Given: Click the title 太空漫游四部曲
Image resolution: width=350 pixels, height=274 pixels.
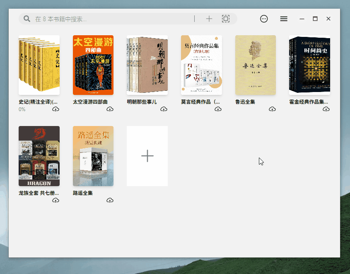Looking at the screenshot, I should point(90,102).
